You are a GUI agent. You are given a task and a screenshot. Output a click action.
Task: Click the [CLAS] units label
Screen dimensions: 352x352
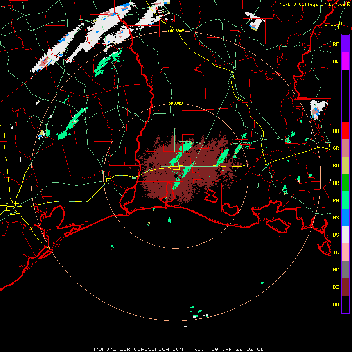click(x=330, y=27)
